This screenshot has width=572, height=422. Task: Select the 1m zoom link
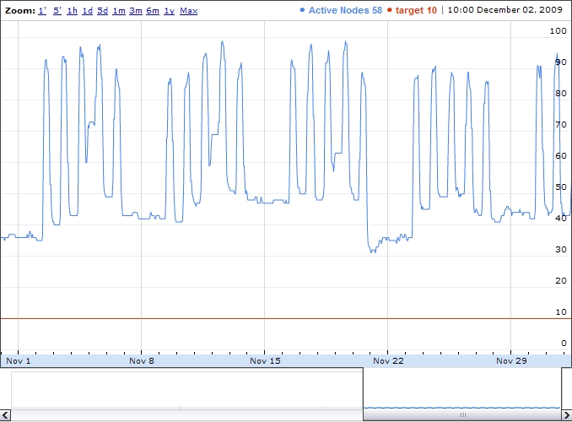click(119, 11)
